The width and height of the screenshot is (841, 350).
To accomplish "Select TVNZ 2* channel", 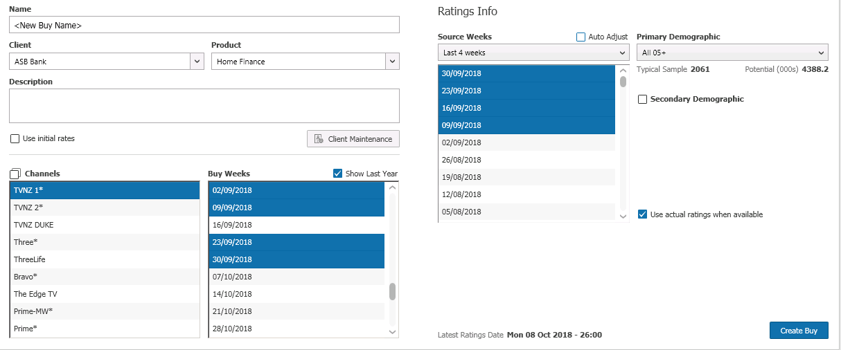I will coord(105,208).
